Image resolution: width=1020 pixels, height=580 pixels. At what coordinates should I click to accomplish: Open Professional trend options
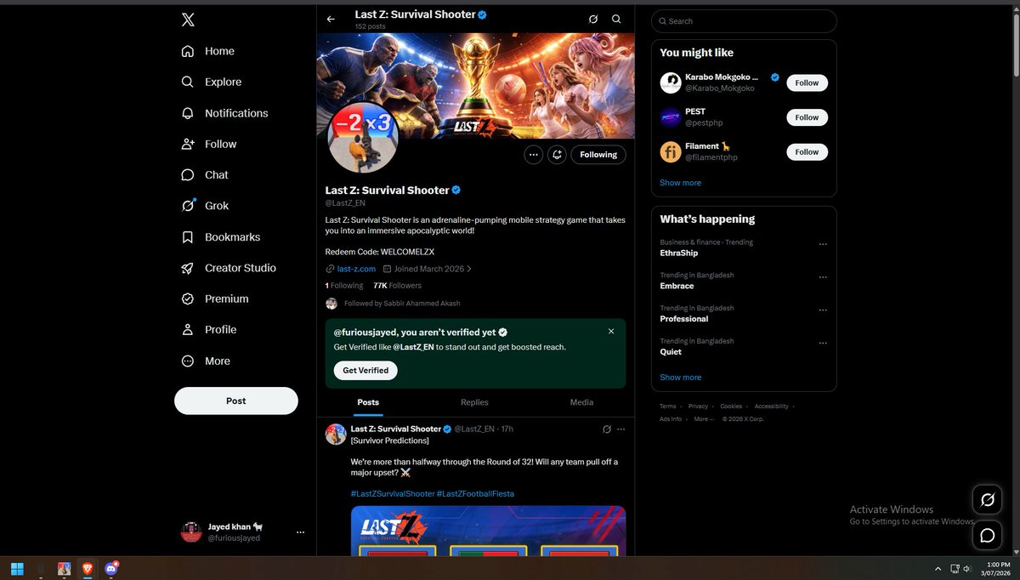click(822, 310)
